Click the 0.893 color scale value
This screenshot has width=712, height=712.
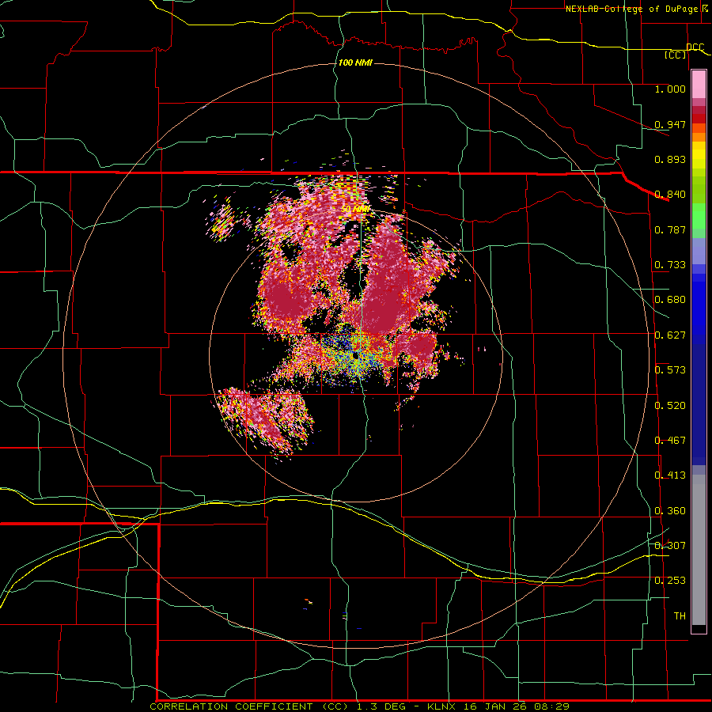670,159
